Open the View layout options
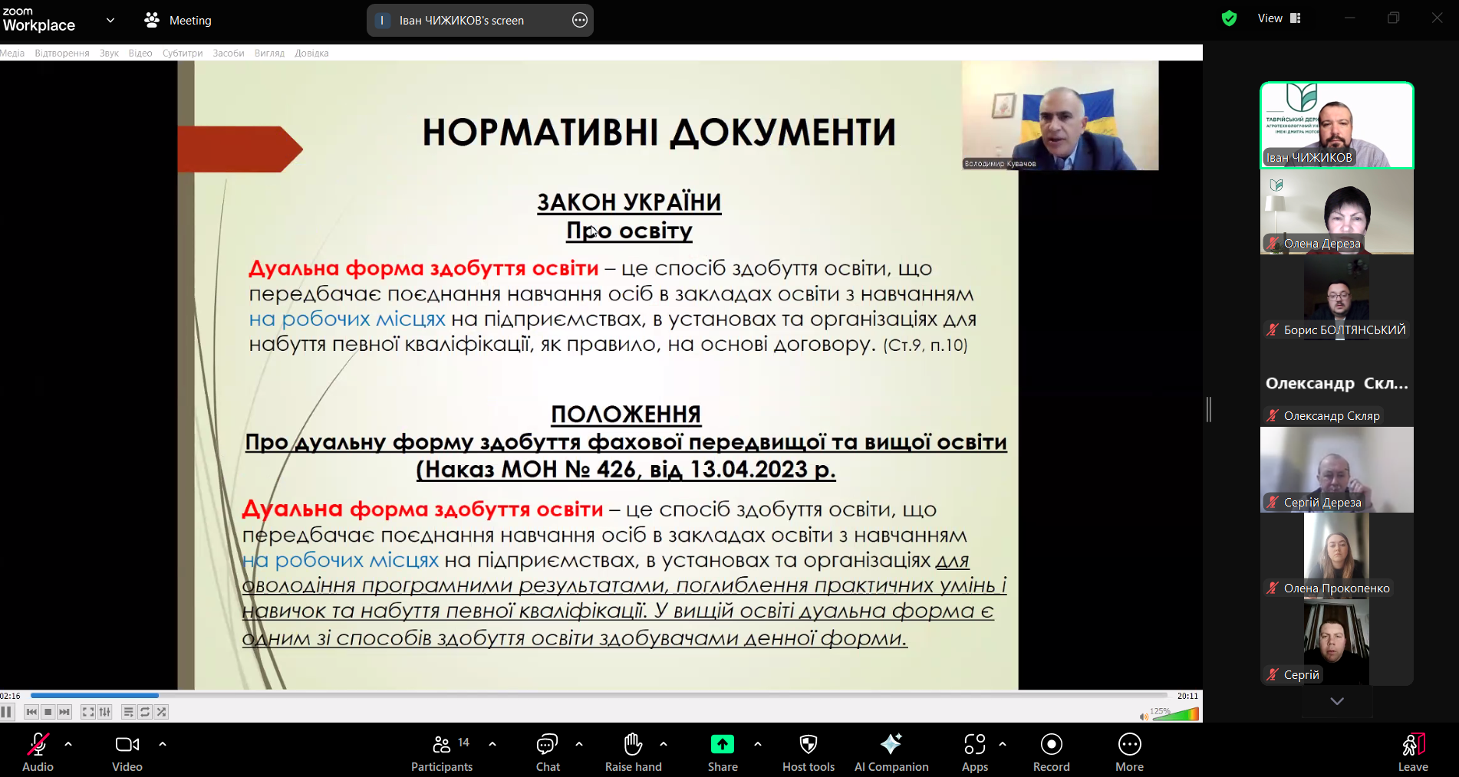 (x=1279, y=18)
